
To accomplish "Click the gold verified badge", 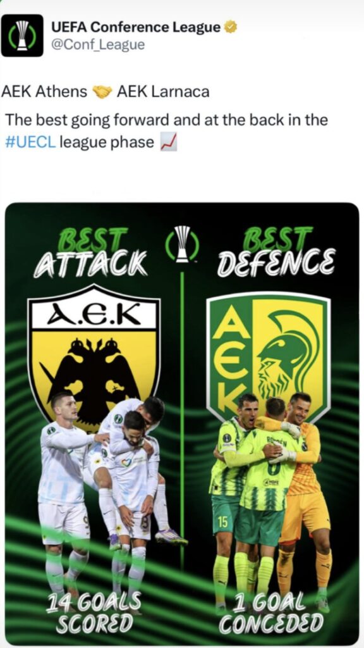I will click(x=231, y=28).
